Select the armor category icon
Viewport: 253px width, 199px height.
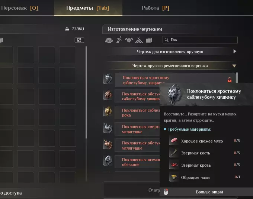pyautogui.click(x=129, y=40)
